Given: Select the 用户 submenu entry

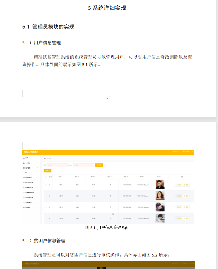Looking at the screenshot, I should 26,173.
